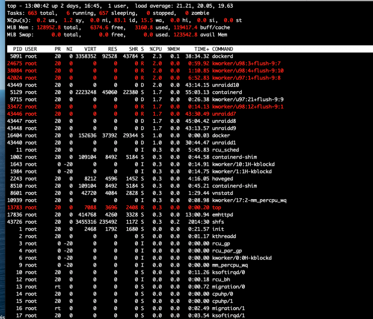Click kworker/u97:1+flush-9:8 command text

(x=246, y=78)
